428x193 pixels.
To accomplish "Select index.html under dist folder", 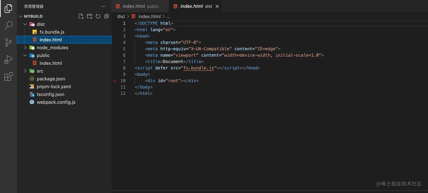I will 64,40.
